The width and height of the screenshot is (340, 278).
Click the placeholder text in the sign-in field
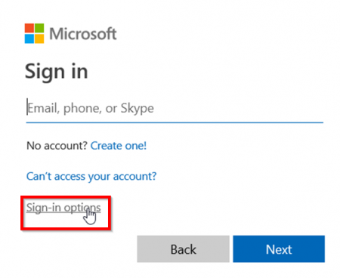(91, 109)
